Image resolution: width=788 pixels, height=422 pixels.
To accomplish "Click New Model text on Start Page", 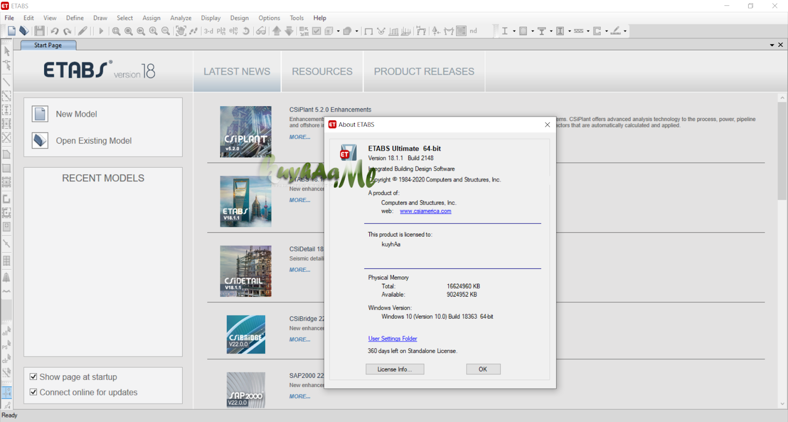I will pos(76,114).
